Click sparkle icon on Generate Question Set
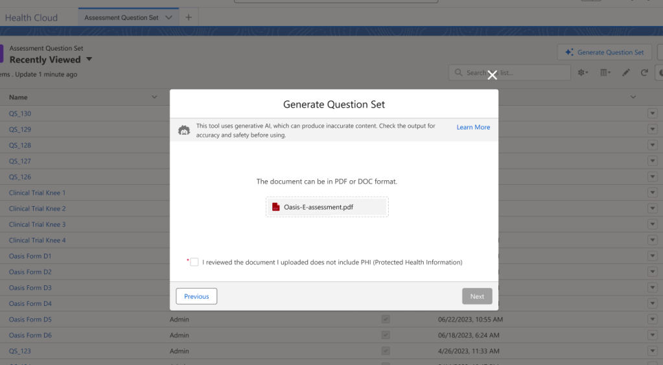Image resolution: width=663 pixels, height=365 pixels. click(569, 53)
